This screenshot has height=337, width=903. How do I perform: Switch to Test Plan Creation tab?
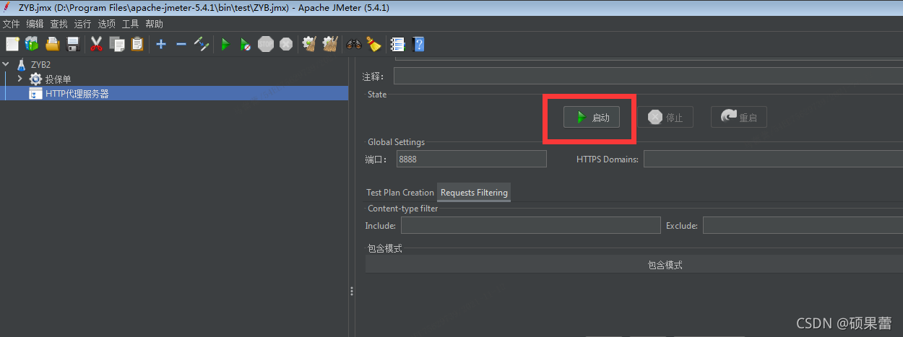[x=400, y=193]
